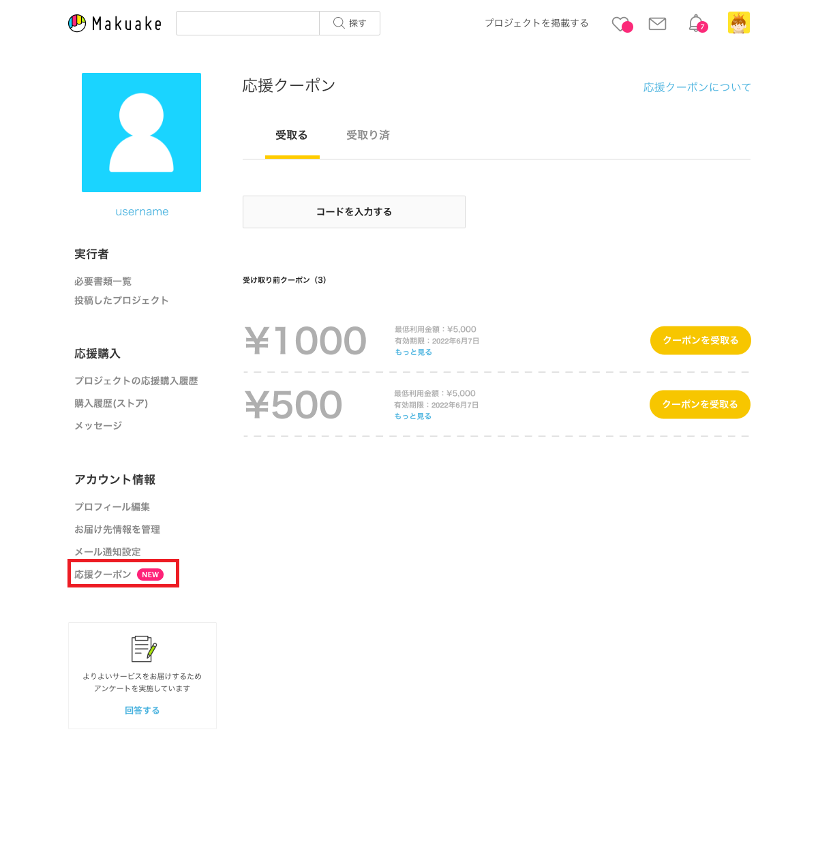
Task: Expand もっと見る for ¥1000 coupon
Action: pos(413,352)
